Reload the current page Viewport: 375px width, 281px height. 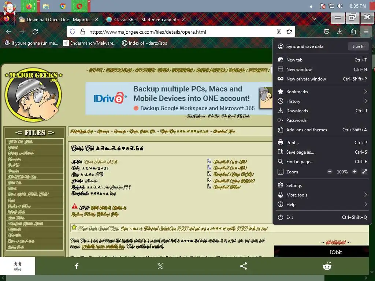[35, 32]
